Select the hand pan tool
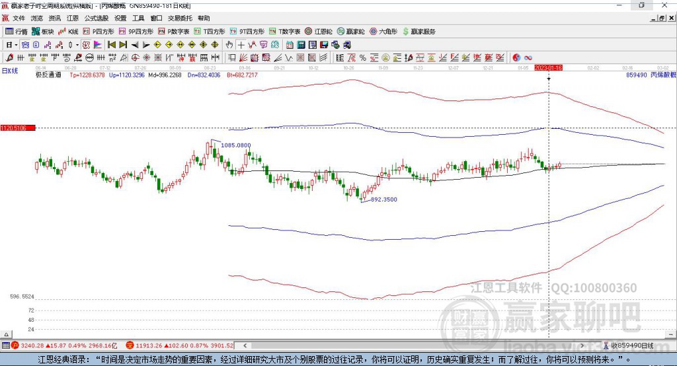Viewport: 677px width, 366px height. pos(229,45)
